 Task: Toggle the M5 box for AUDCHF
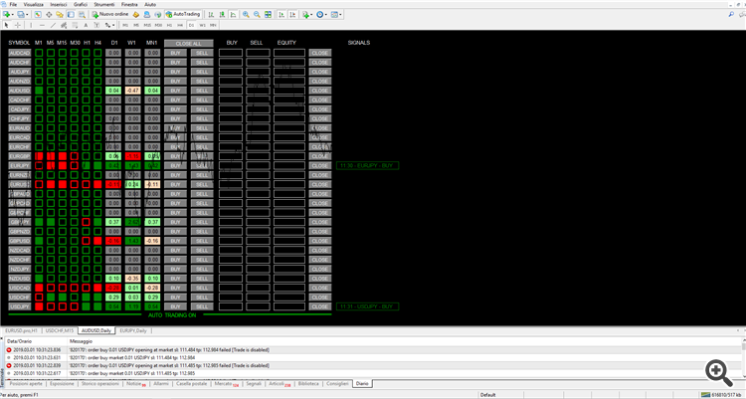[x=51, y=62]
